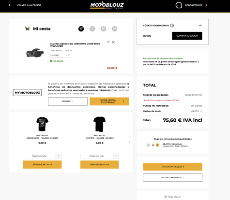The image size is (230, 200).
Task: Click Suprimir el código button
Action: pos(187,36)
